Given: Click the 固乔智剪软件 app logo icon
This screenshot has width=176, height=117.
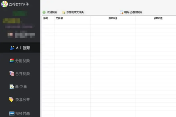Looking at the screenshot, I should click(4, 4).
